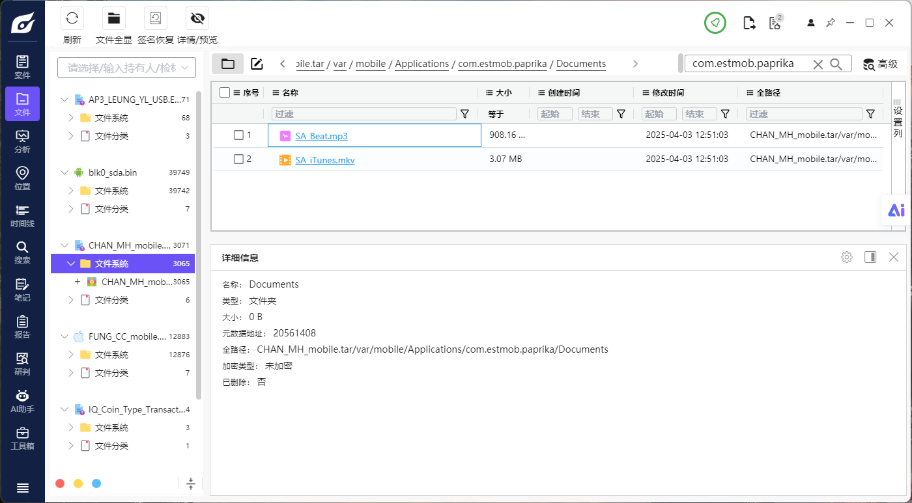Expand the CHAN_MH_mob child node with plus
Viewport: 912px width, 503px height.
coord(77,282)
